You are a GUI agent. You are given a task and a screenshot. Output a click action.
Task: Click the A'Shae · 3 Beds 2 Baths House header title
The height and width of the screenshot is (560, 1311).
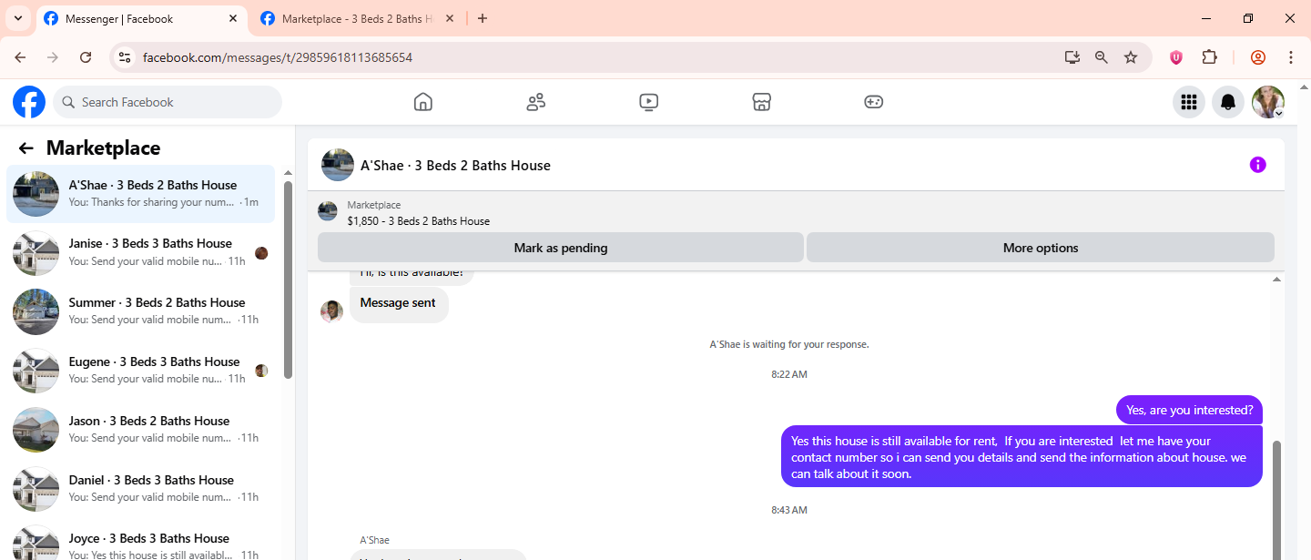tap(455, 166)
